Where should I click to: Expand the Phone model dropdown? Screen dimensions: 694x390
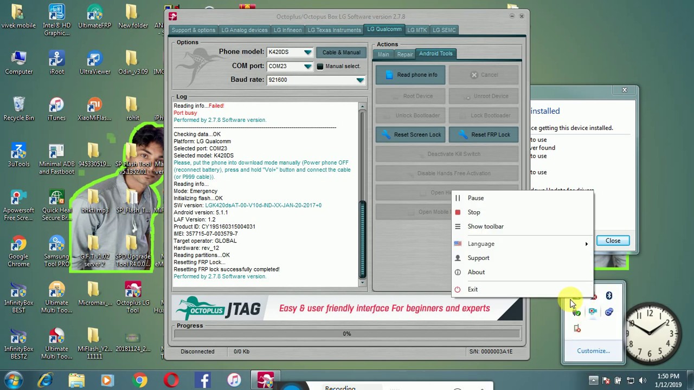307,52
